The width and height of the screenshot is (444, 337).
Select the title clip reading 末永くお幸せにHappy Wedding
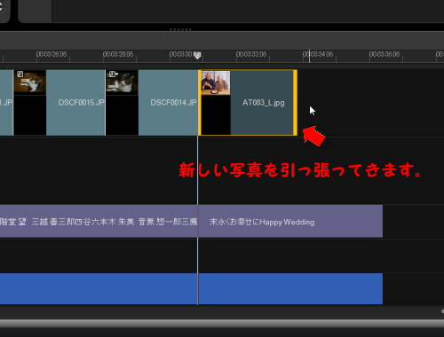[x=290, y=221]
